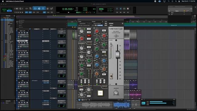
Task: Select the Scrubber speaker tool
Action: (48, 9)
